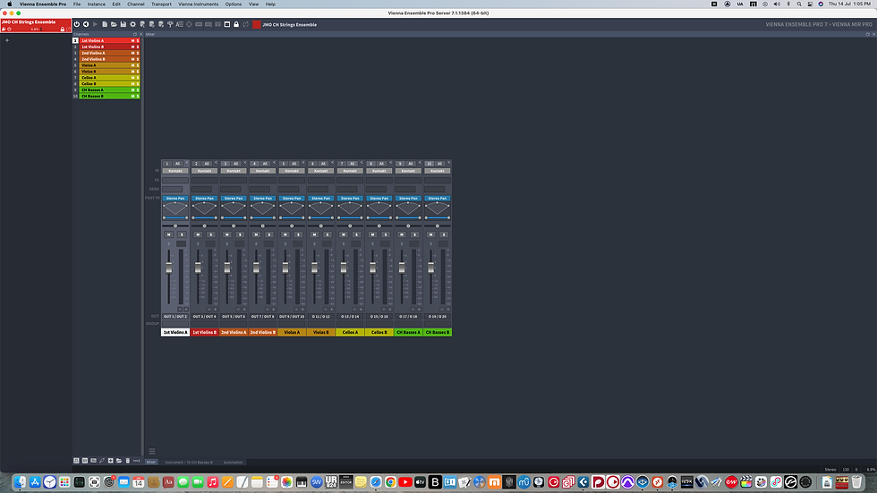Image resolution: width=877 pixels, height=493 pixels.
Task: Add a channel with bottom plus icon
Action: tap(111, 461)
